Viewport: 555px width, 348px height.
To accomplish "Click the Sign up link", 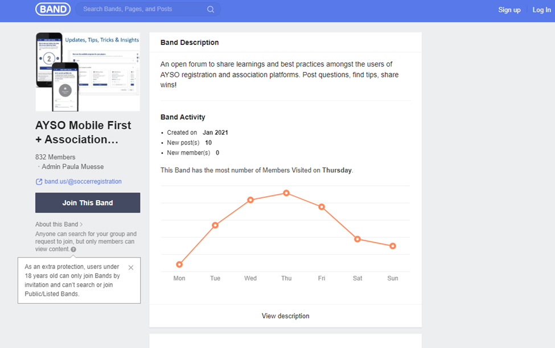I will (x=509, y=10).
